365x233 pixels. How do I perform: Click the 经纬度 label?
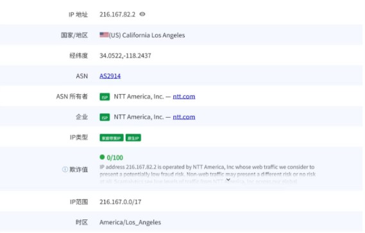tap(79, 56)
